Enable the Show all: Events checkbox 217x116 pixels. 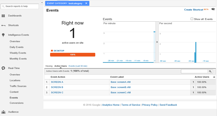(x=192, y=19)
